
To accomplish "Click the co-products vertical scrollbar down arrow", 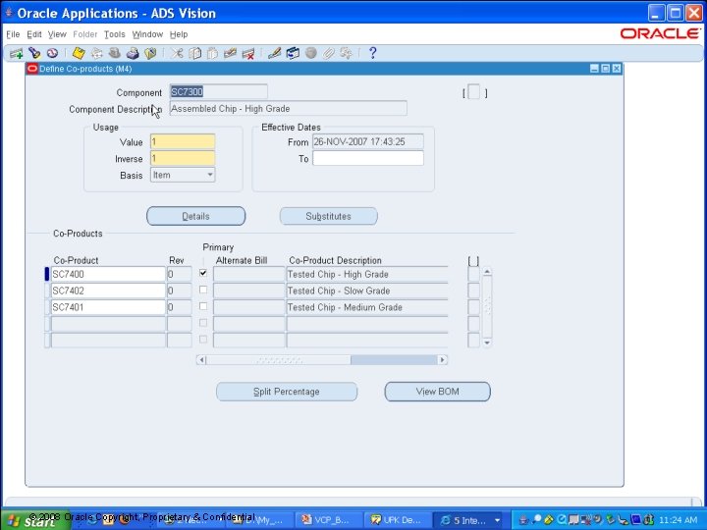I will click(487, 343).
